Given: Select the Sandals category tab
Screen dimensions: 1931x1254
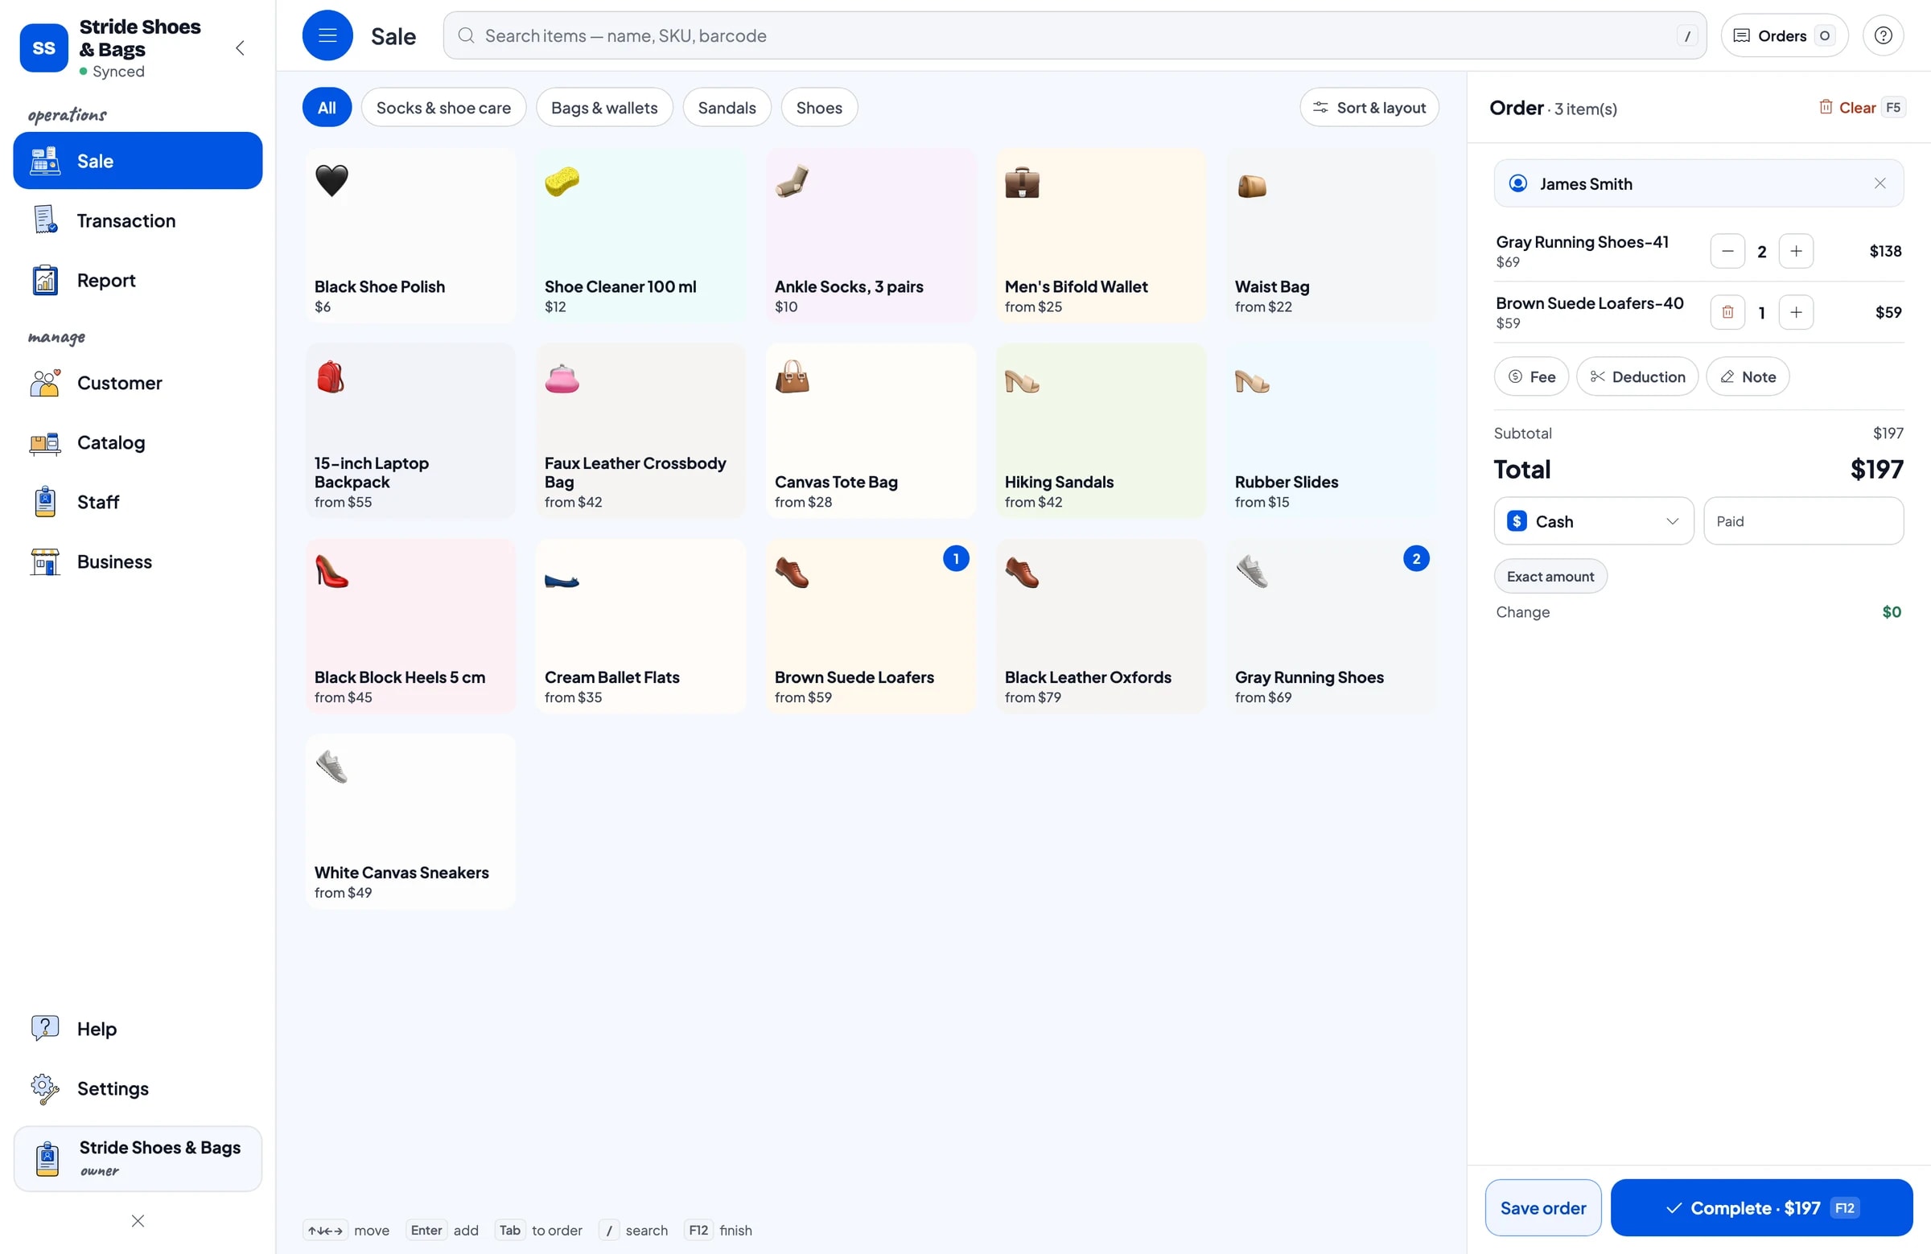Looking at the screenshot, I should pyautogui.click(x=727, y=107).
